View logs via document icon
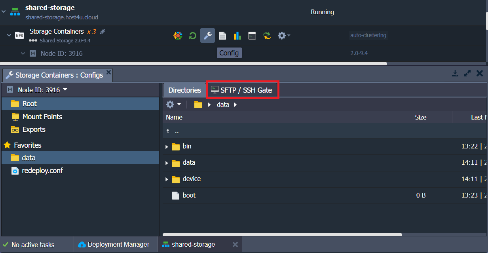The height and width of the screenshot is (253, 488). click(222, 36)
